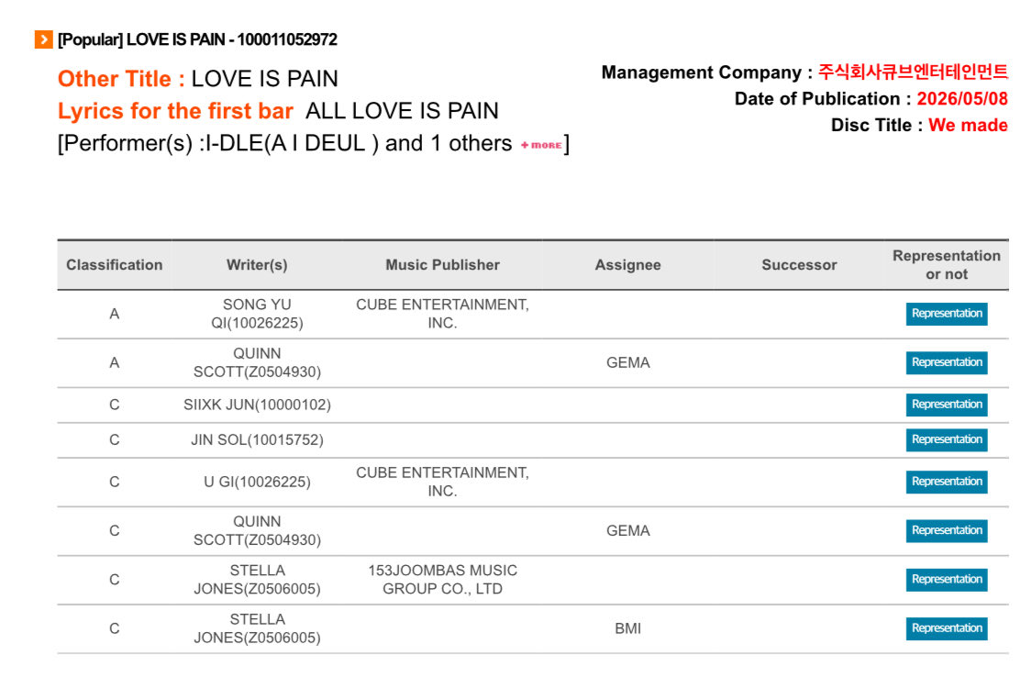Image resolution: width=1032 pixels, height=699 pixels.
Task: Open Representation for SONG YU QI row
Action: (947, 314)
